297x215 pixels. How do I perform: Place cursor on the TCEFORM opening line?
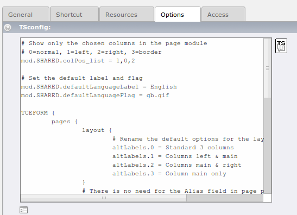click(x=38, y=113)
